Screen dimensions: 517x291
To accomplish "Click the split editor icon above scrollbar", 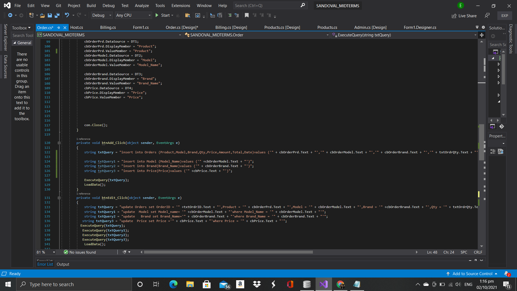I will [482, 35].
